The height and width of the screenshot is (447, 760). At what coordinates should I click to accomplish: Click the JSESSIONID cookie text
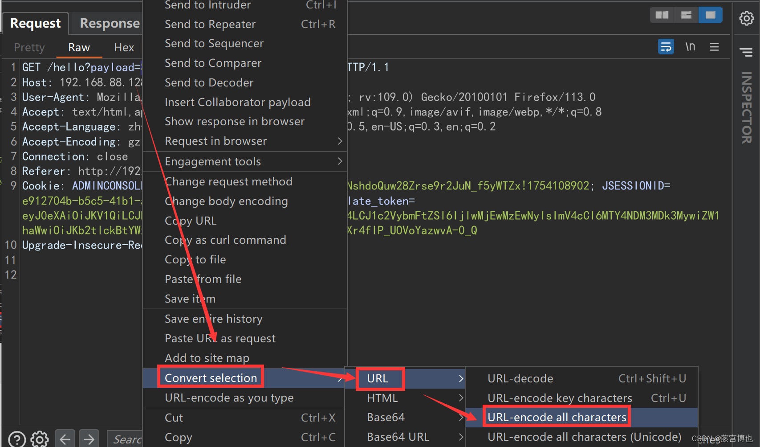pyautogui.click(x=636, y=186)
